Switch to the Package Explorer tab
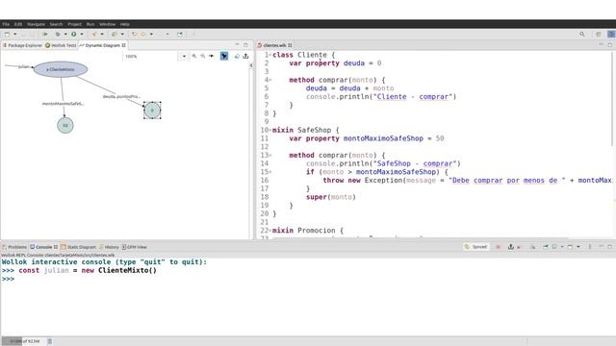Image resolution: width=616 pixels, height=346 pixels. coord(22,45)
